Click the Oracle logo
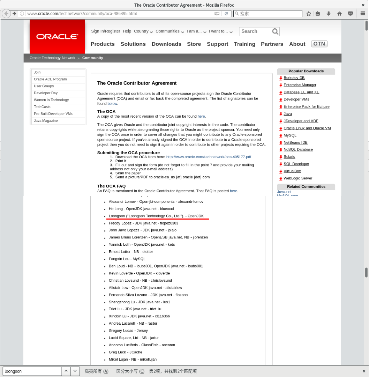 [57, 37]
